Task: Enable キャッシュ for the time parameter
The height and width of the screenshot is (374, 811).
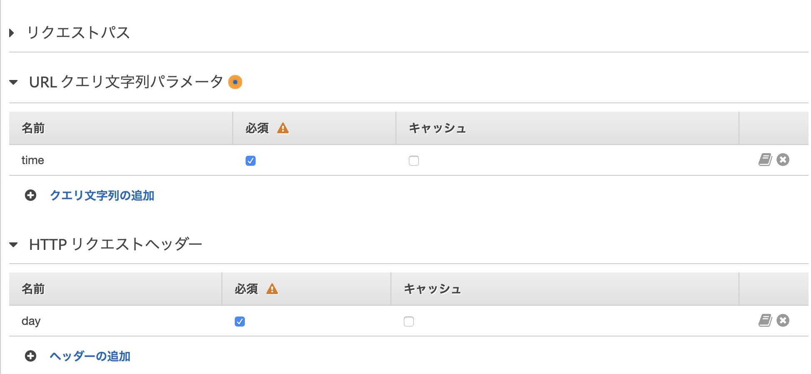Action: (413, 161)
